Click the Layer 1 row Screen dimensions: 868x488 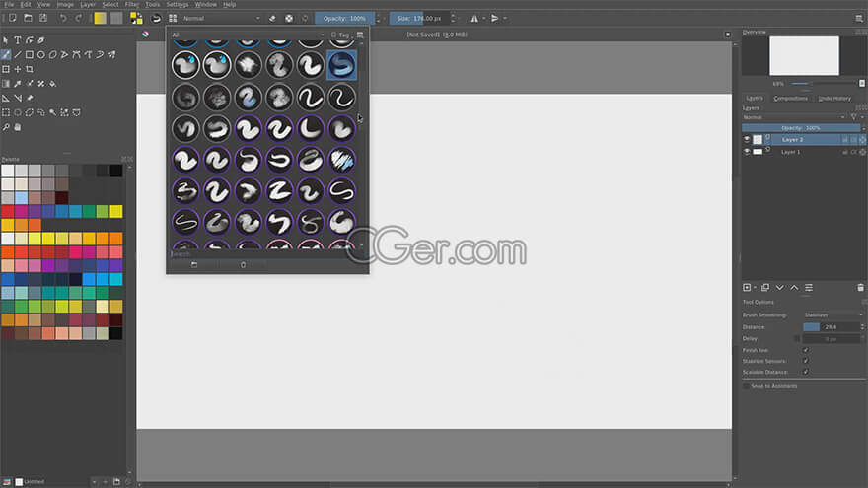[x=804, y=152]
